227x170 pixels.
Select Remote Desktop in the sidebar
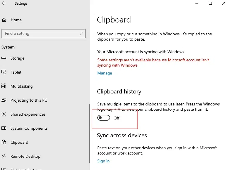pyautogui.click(x=25, y=156)
